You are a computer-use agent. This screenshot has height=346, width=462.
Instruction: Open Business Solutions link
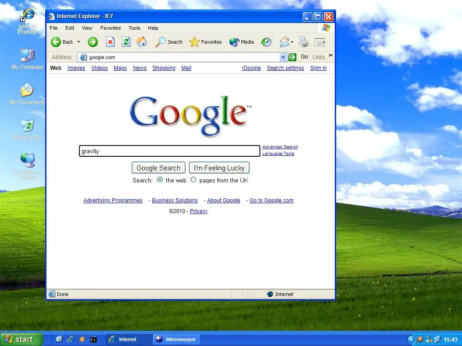click(175, 200)
